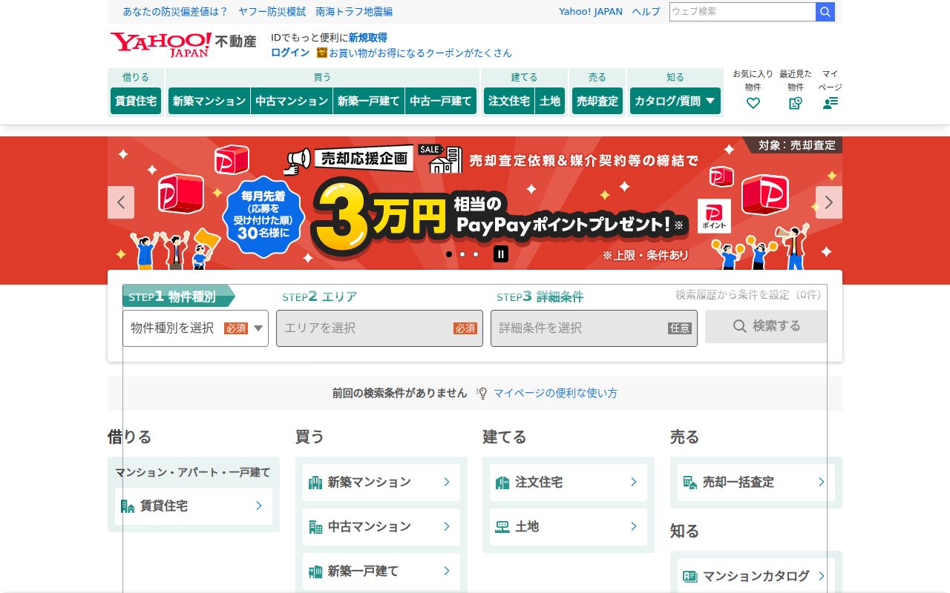Click chevron on the 売却一括査定 card
This screenshot has height=593, width=950.
coord(822,482)
